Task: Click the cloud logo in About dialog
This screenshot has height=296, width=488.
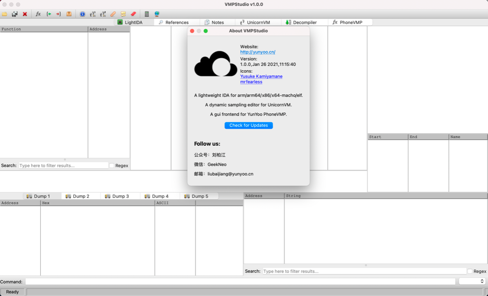Action: click(x=216, y=64)
